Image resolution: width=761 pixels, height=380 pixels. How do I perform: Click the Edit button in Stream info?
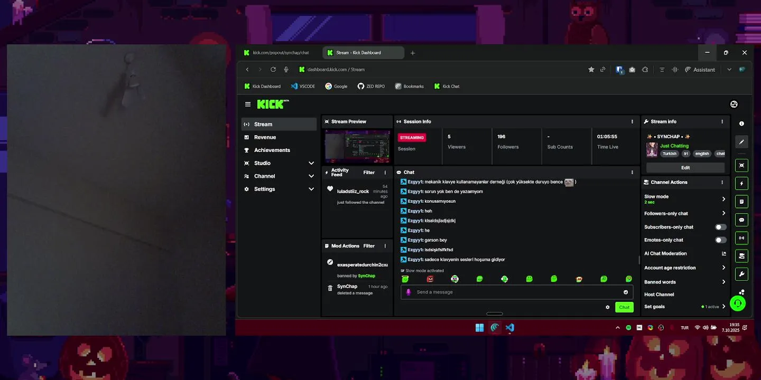point(685,168)
